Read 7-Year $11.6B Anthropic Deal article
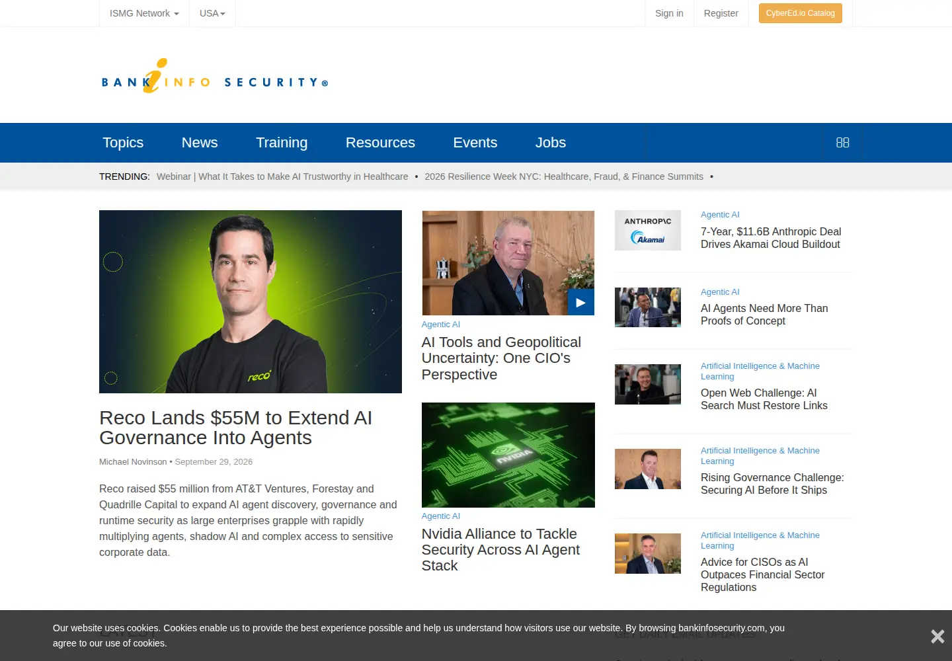This screenshot has width=952, height=661. (x=771, y=238)
